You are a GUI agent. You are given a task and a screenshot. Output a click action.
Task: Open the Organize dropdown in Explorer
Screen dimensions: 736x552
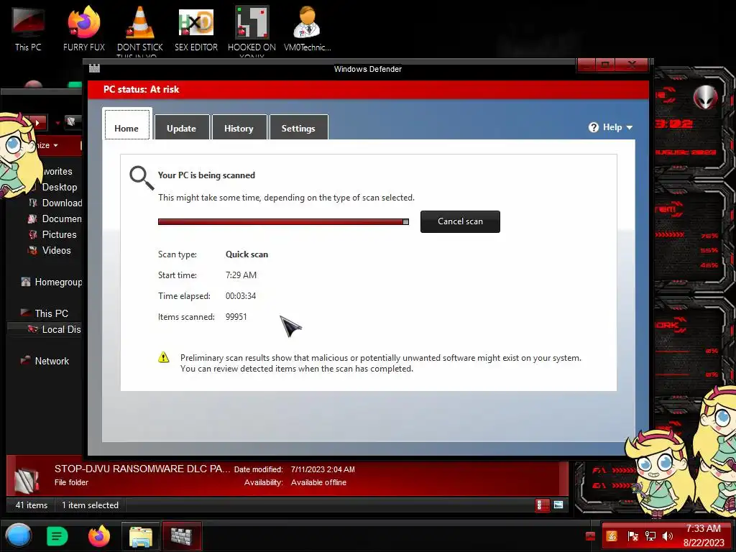tap(47, 145)
